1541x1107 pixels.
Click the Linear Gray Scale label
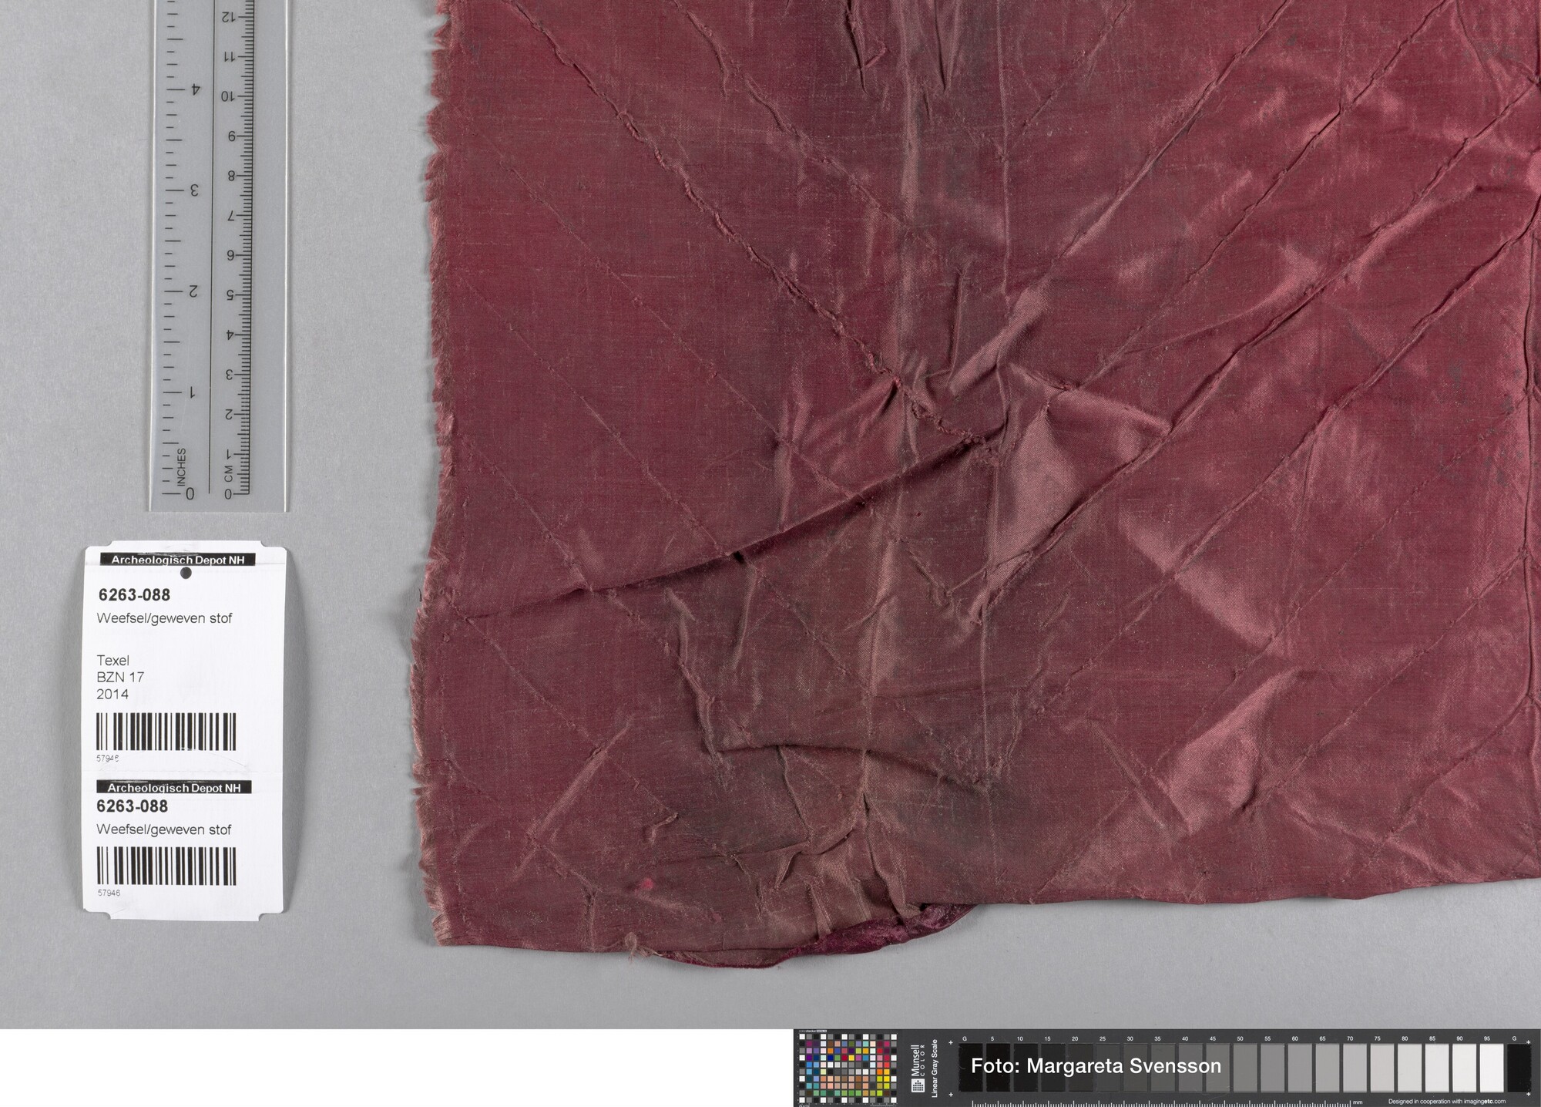pyautogui.click(x=935, y=1068)
